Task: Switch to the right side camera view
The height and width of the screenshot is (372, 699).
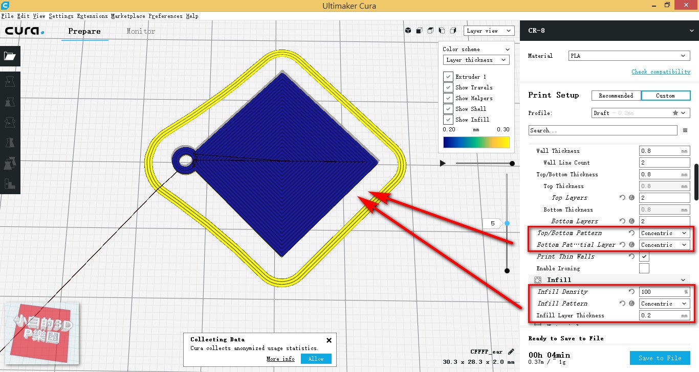Action: [x=453, y=31]
